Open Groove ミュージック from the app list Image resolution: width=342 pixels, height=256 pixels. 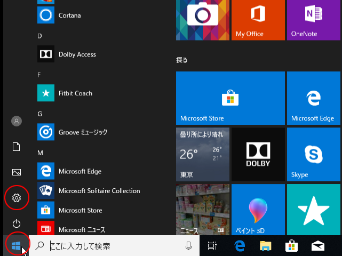pyautogui.click(x=83, y=132)
